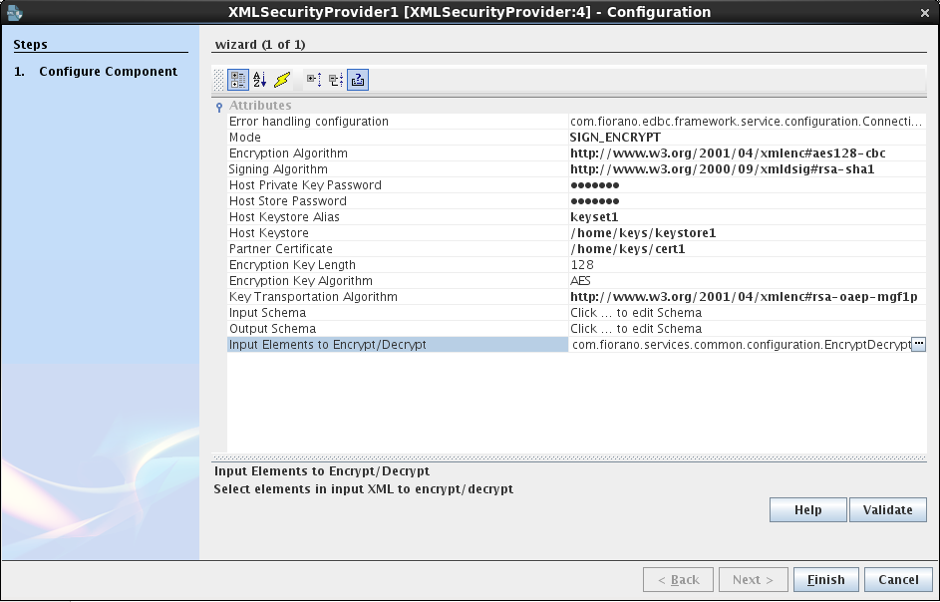Edit the Host Store Password field
The width and height of the screenshot is (940, 602).
(747, 201)
